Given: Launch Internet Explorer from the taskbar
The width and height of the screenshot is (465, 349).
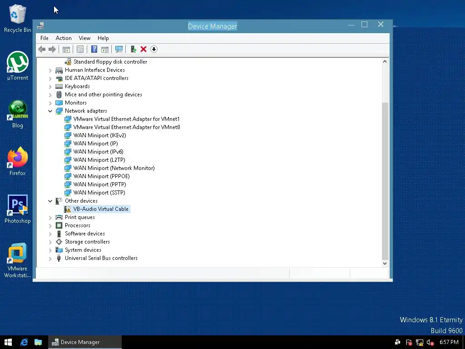Looking at the screenshot, I should pyautogui.click(x=24, y=342).
